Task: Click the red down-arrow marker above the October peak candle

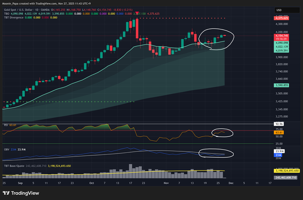Action: (137, 14)
